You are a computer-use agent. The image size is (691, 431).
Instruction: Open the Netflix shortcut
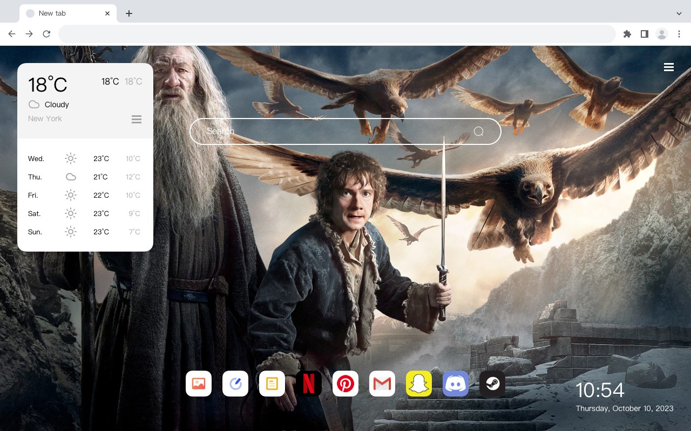tap(309, 384)
